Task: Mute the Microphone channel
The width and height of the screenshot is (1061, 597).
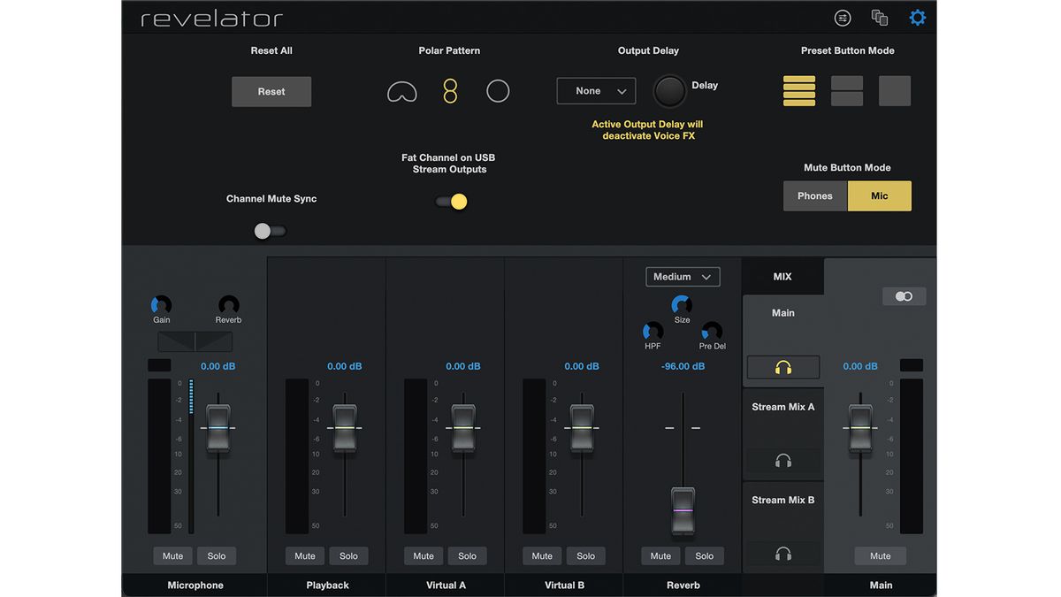Action: (173, 556)
